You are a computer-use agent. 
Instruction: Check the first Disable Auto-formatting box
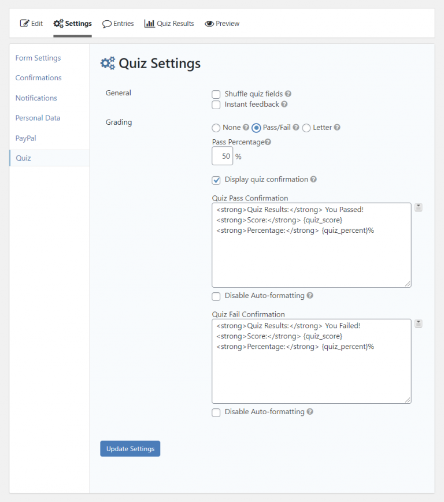tap(216, 296)
